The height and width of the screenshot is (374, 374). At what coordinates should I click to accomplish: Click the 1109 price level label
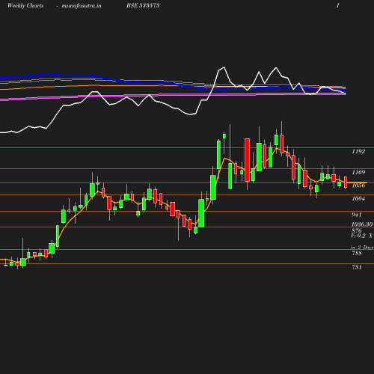click(x=358, y=172)
